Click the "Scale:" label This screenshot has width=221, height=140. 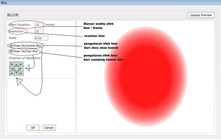tap(13, 38)
